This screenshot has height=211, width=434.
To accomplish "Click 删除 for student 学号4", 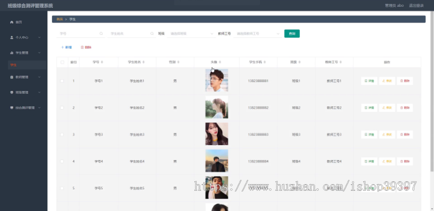I will tap(405, 161).
